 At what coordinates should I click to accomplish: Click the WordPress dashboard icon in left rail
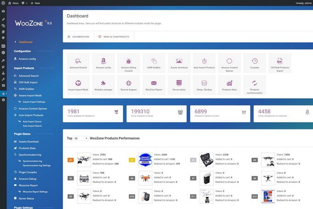3,11
